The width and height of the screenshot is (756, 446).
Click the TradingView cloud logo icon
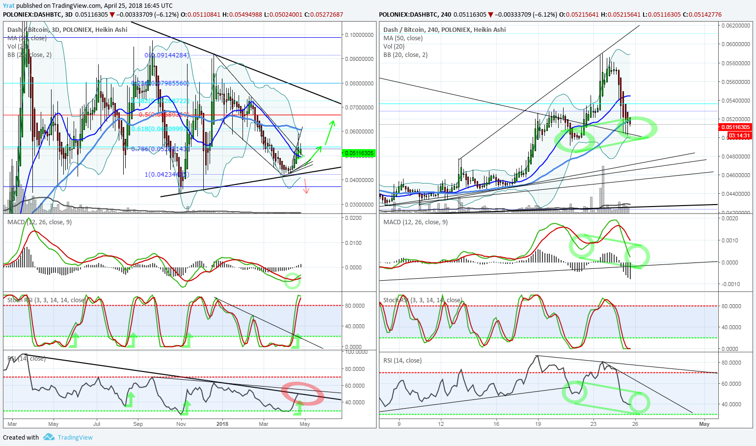point(48,437)
